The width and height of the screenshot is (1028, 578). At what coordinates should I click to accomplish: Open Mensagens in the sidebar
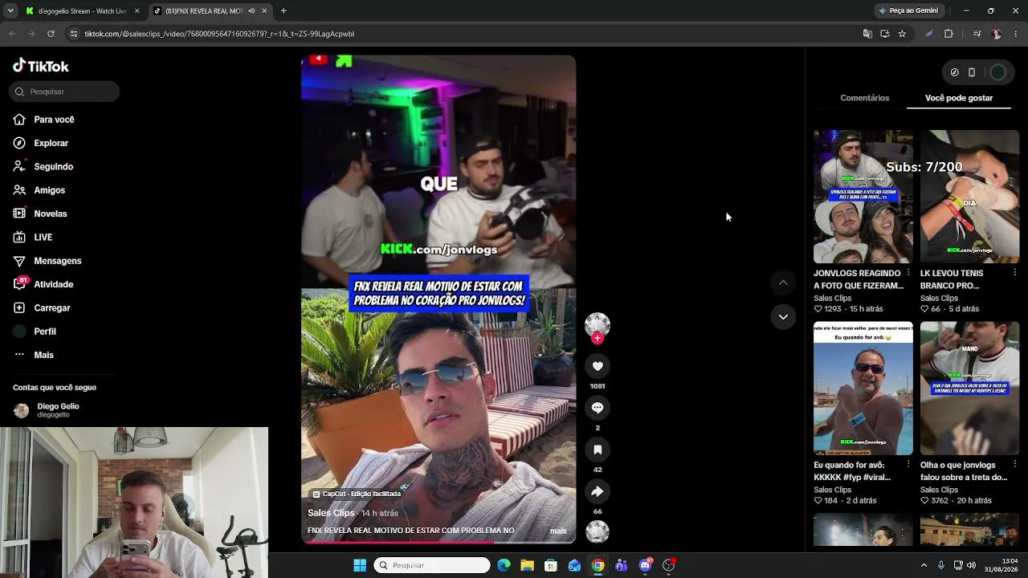[x=47, y=261]
